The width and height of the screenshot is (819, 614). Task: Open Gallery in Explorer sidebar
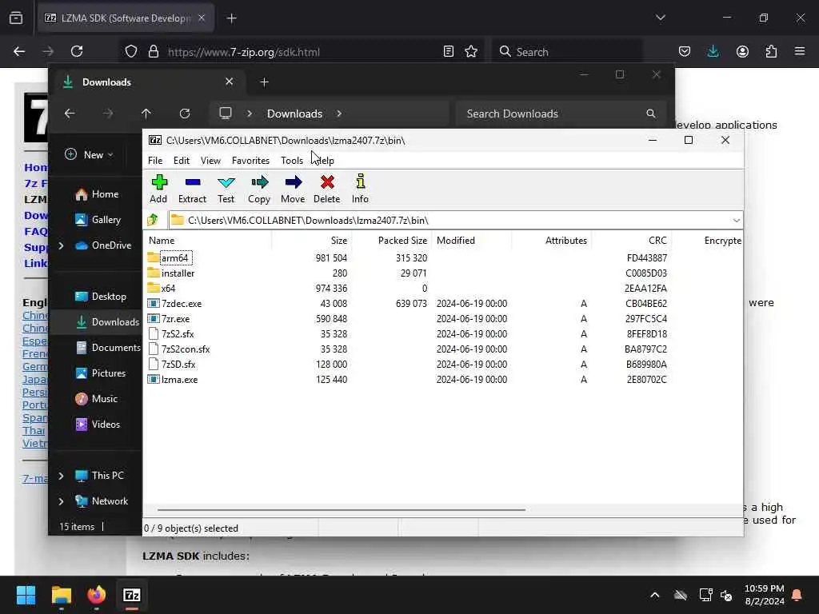(x=98, y=220)
